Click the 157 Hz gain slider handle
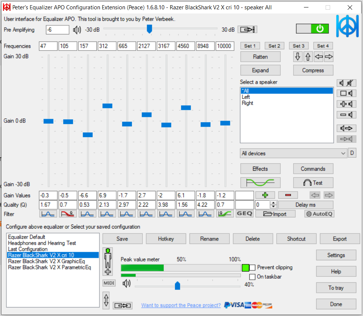Image resolution: width=363 pixels, height=316 pixels. (88, 135)
